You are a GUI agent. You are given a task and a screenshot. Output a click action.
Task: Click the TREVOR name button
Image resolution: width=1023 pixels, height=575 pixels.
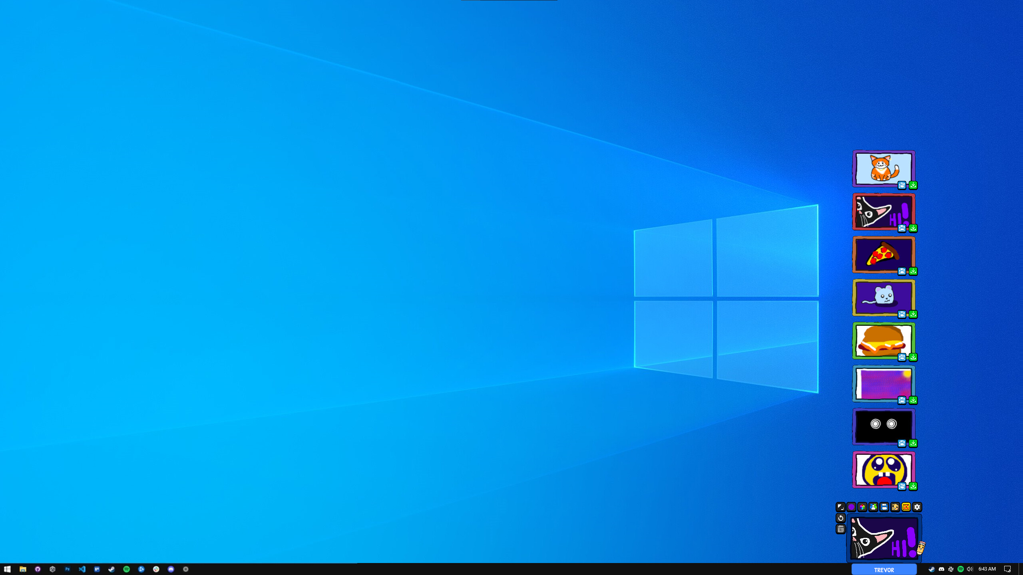884,570
